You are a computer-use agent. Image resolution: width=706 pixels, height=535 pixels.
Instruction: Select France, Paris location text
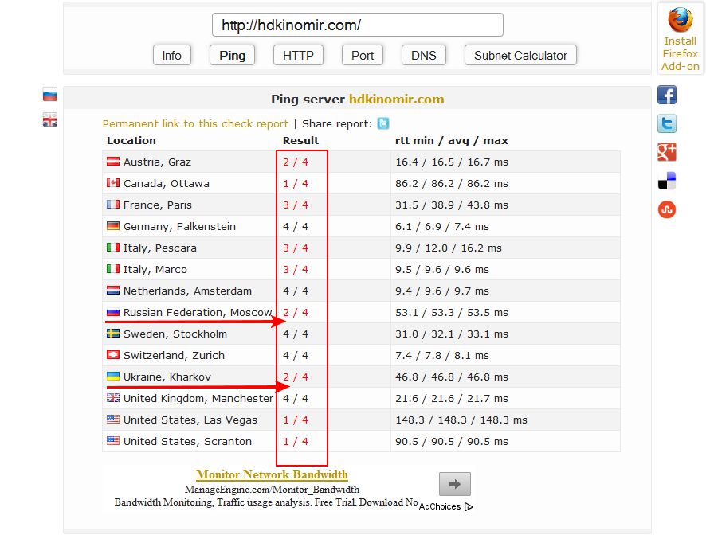(158, 205)
